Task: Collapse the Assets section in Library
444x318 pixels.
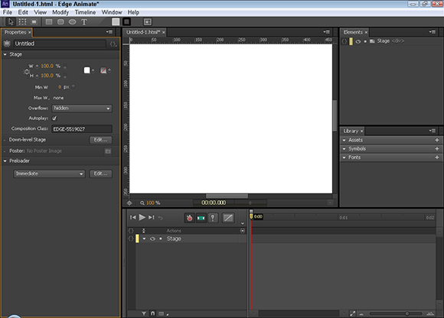Action: click(x=344, y=140)
